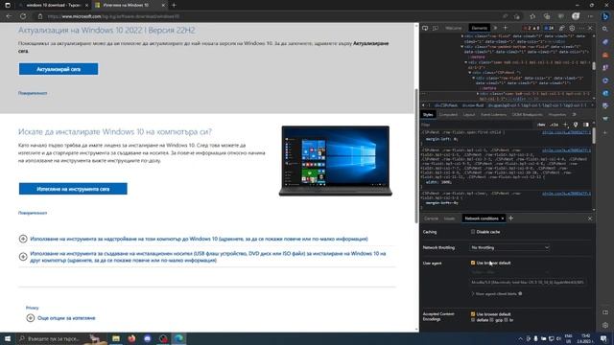Collapse the div class CSPvNext node
The height and width of the screenshot is (345, 614).
[469, 73]
